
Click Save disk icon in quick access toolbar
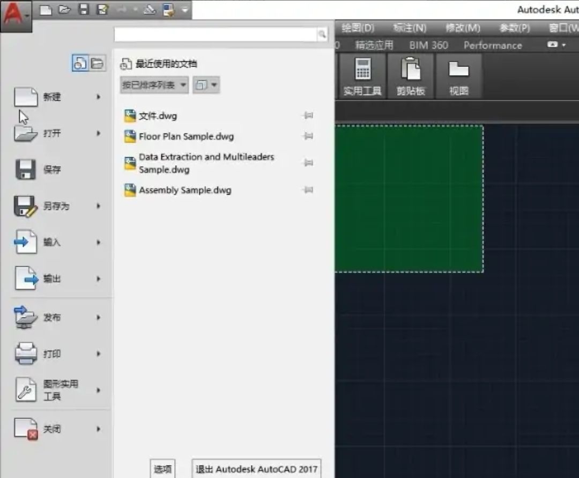(x=84, y=9)
